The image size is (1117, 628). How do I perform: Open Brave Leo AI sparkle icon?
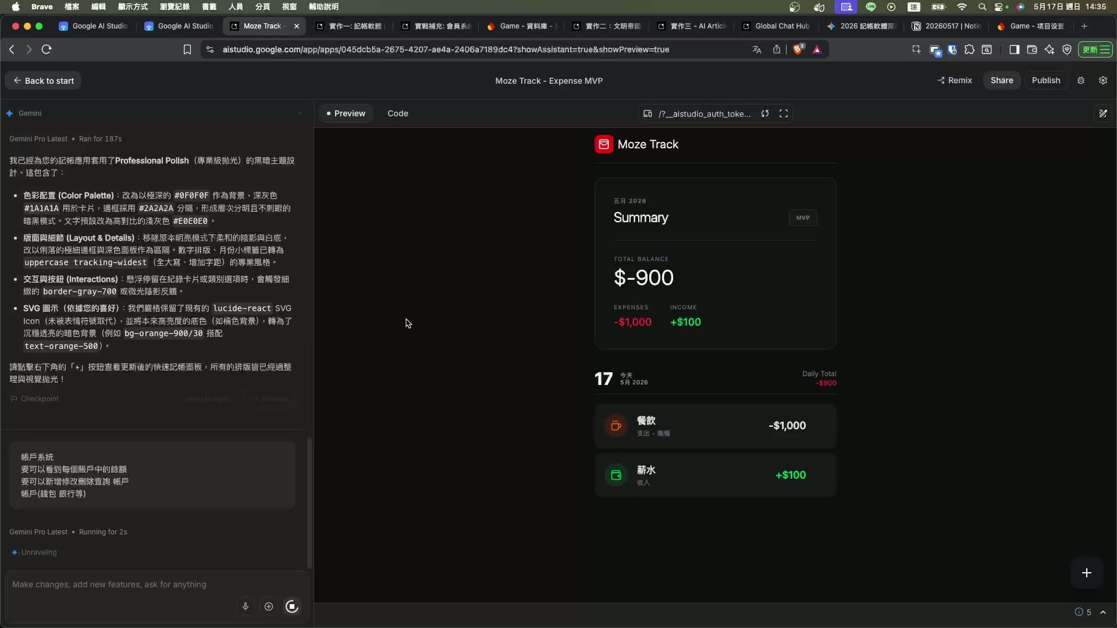pos(1050,49)
